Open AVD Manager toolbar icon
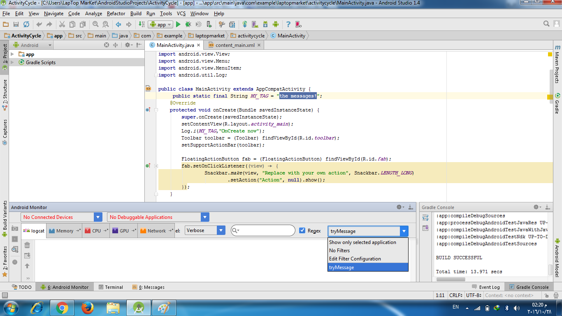This screenshot has height=316, width=562. pos(255,24)
